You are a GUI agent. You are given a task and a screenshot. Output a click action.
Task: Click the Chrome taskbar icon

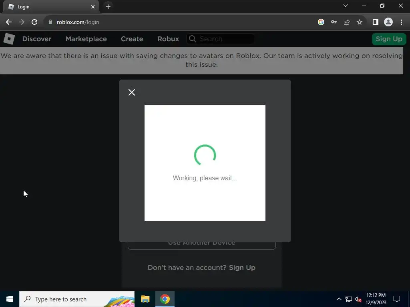165,299
